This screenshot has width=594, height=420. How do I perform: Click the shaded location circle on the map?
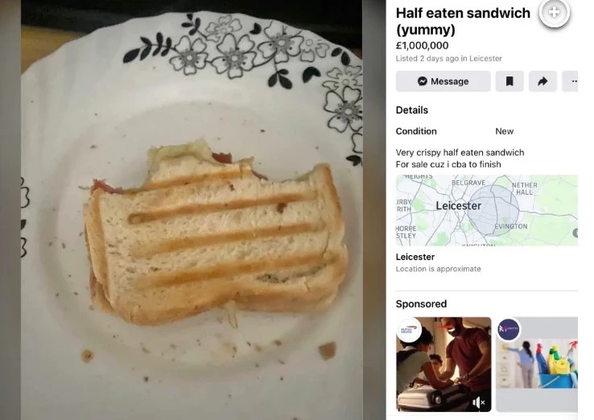click(493, 211)
